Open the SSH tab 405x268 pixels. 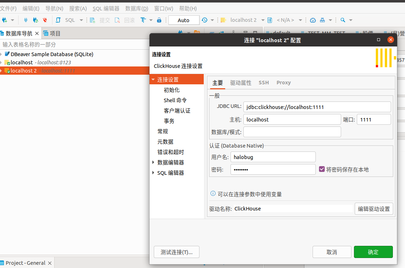(264, 83)
